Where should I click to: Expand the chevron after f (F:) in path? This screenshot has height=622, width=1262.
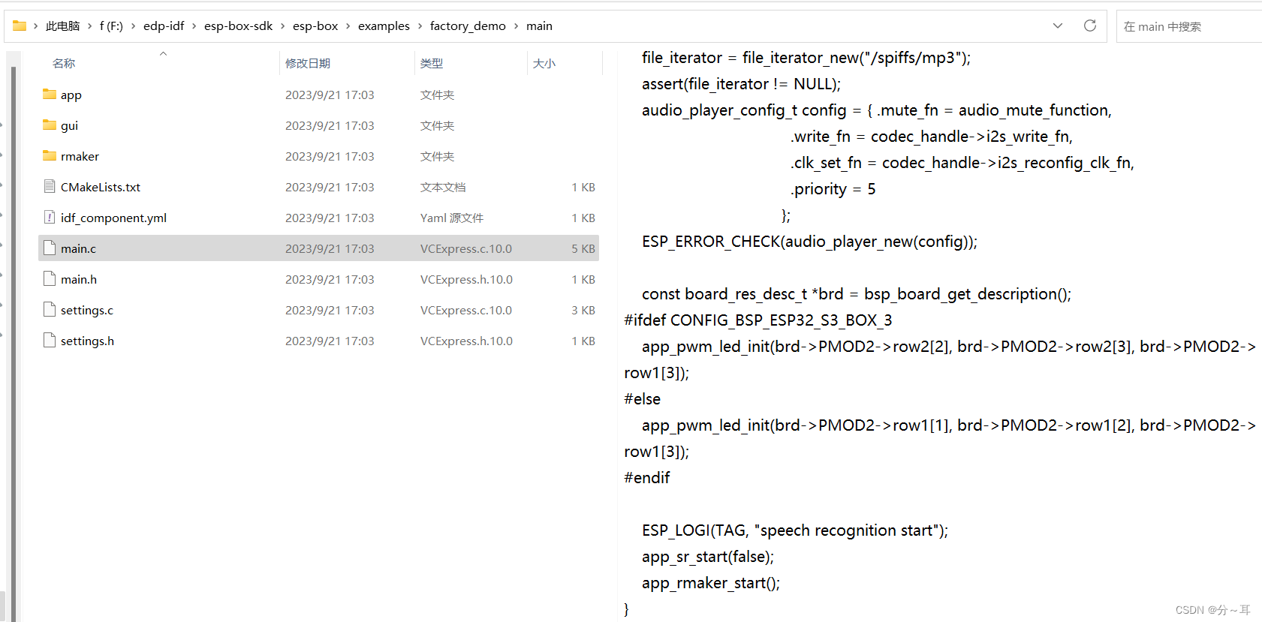134,26
